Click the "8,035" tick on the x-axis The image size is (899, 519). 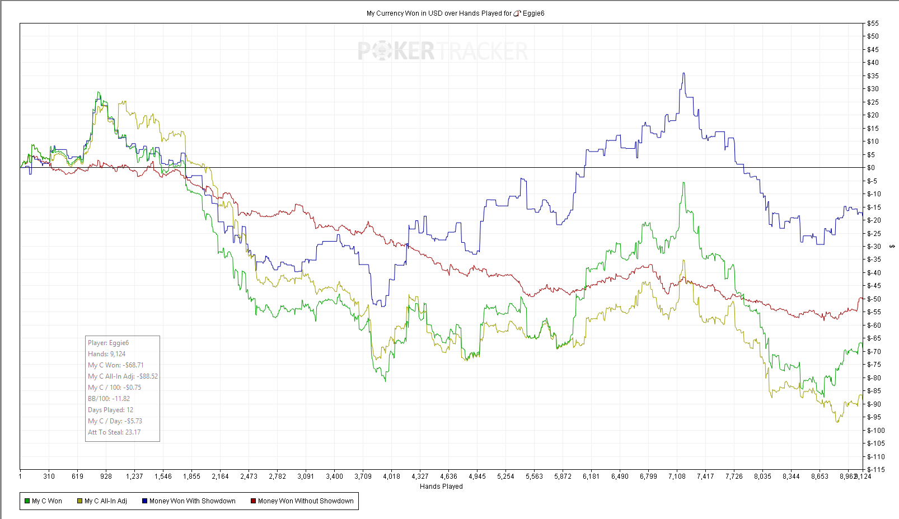pos(762,476)
